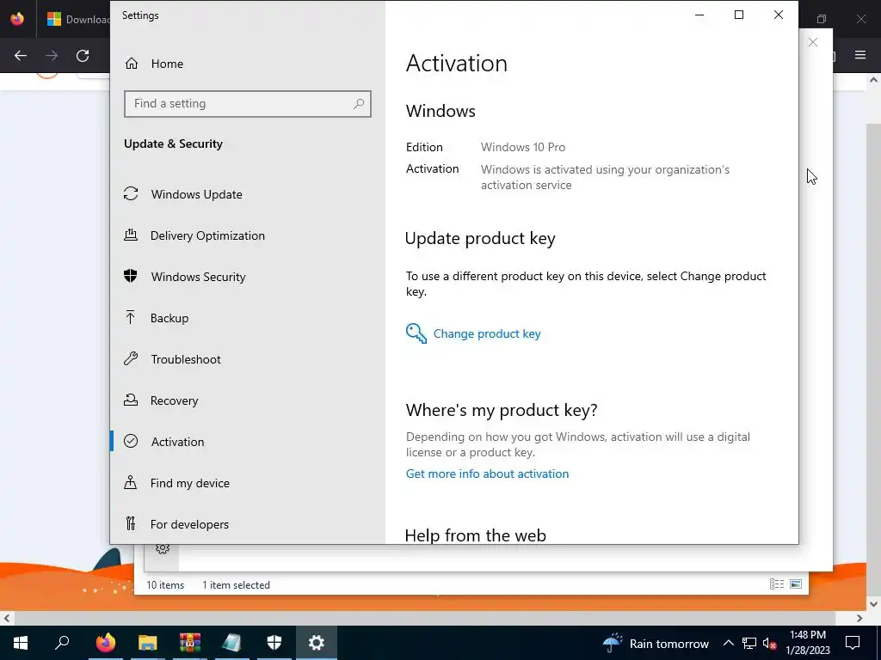881x660 pixels.
Task: Click the Backup arrow icon
Action: 131,317
